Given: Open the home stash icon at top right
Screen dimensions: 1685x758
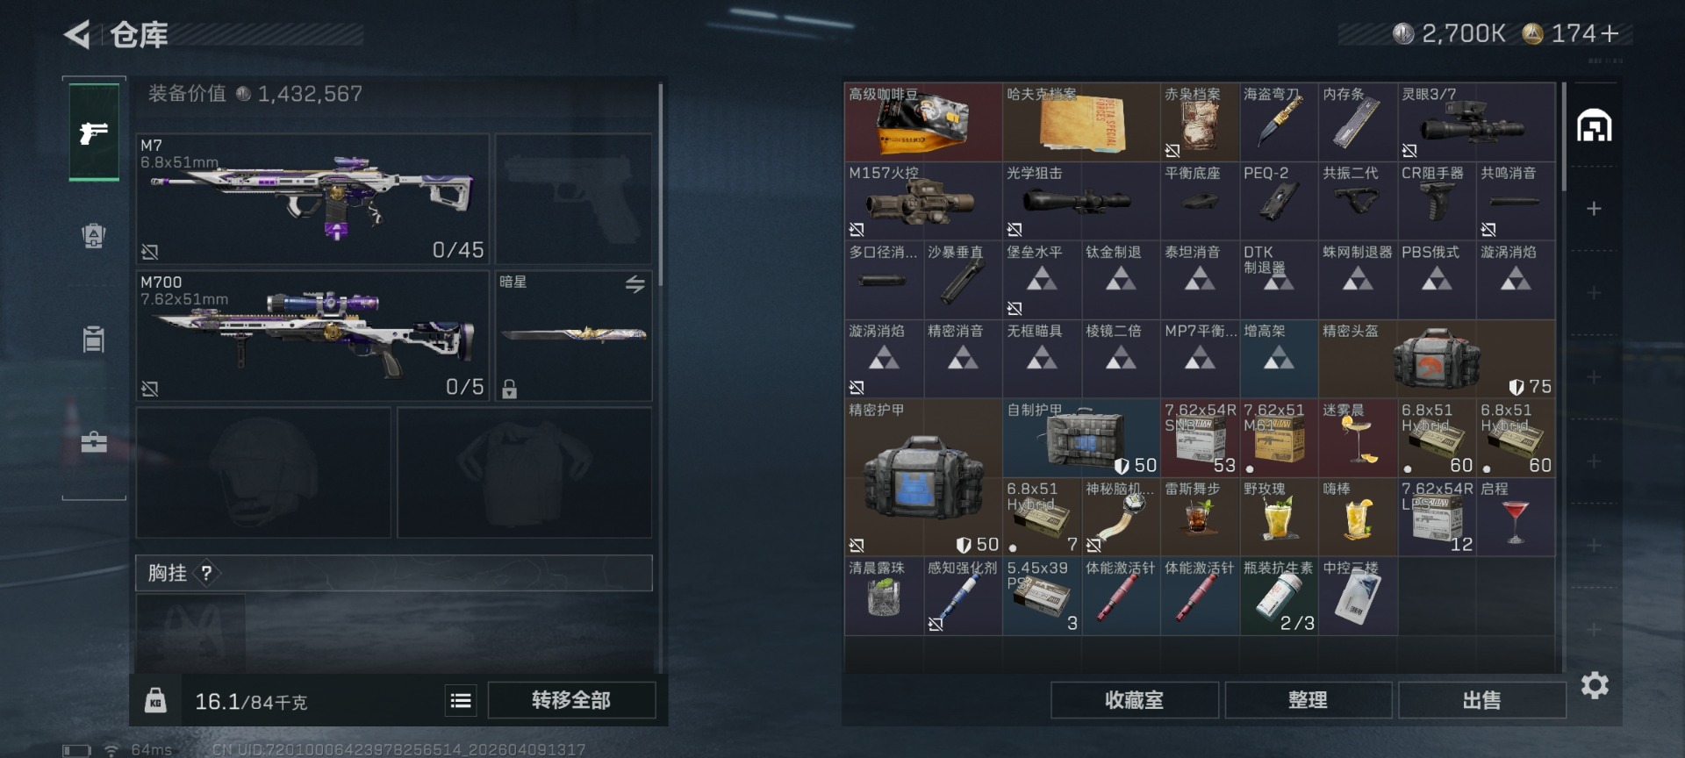Looking at the screenshot, I should click(1594, 126).
